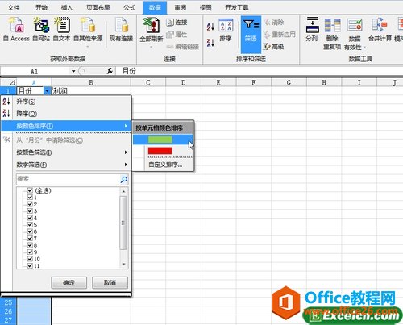Uncheck filter value 6 checkbox
403x325 pixels.
(30, 231)
